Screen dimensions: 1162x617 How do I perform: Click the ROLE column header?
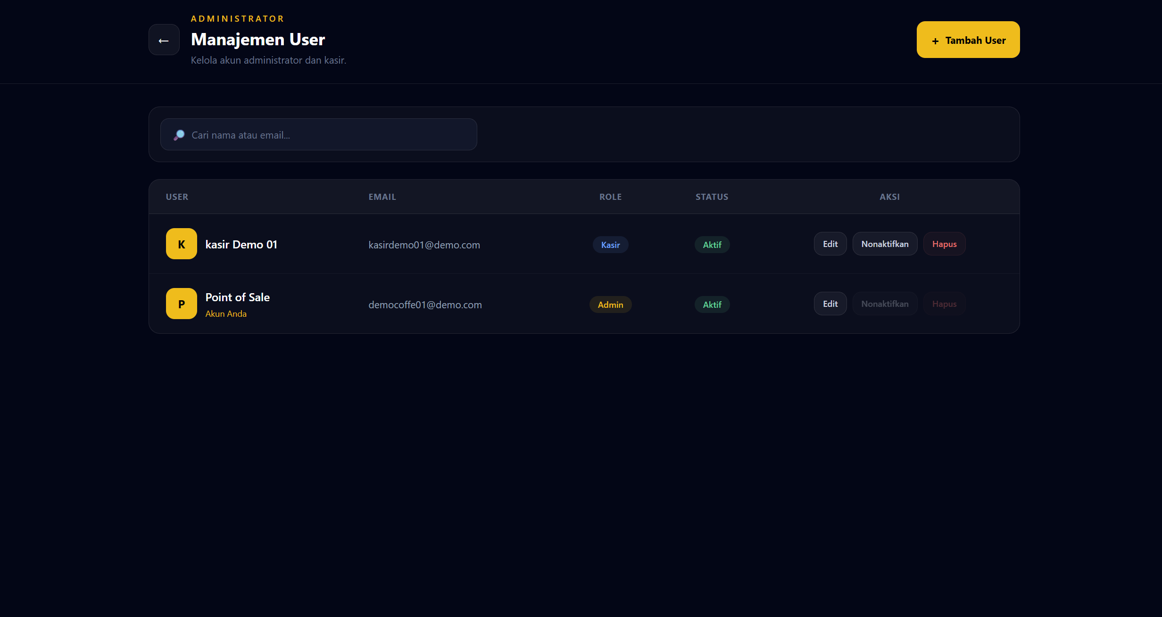(x=611, y=197)
